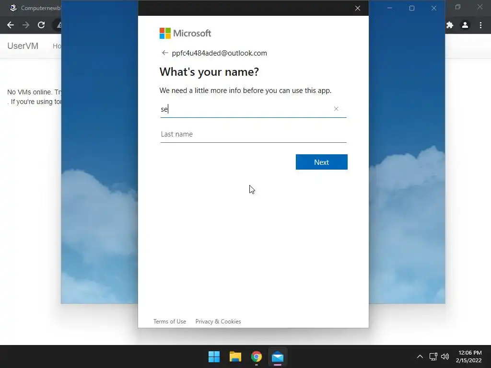This screenshot has width=491, height=368.
Task: Clear the first name field with the X
Action: tap(336, 109)
